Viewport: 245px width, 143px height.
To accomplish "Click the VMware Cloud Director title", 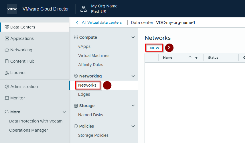I will (46, 9).
